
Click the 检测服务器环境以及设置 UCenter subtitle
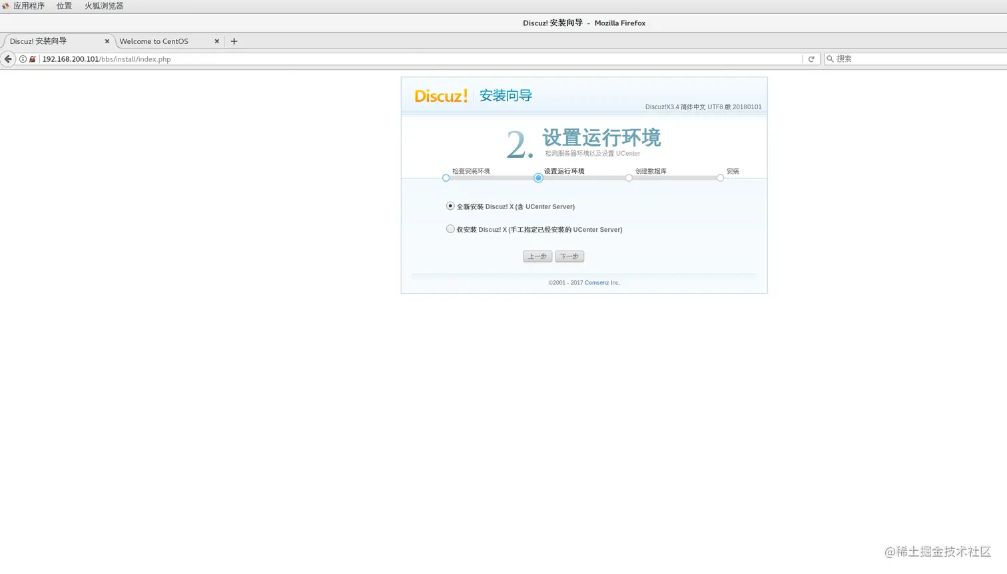pyautogui.click(x=593, y=154)
